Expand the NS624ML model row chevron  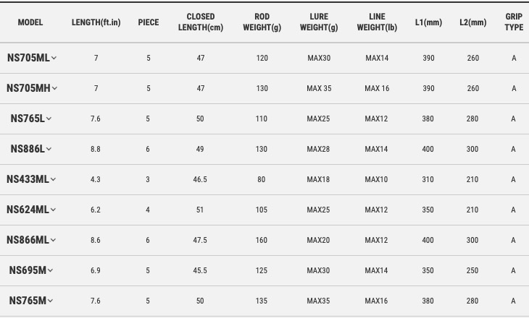[x=54, y=210]
